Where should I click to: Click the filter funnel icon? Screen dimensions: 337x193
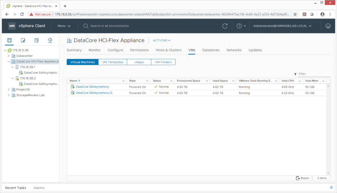pyautogui.click(x=295, y=74)
